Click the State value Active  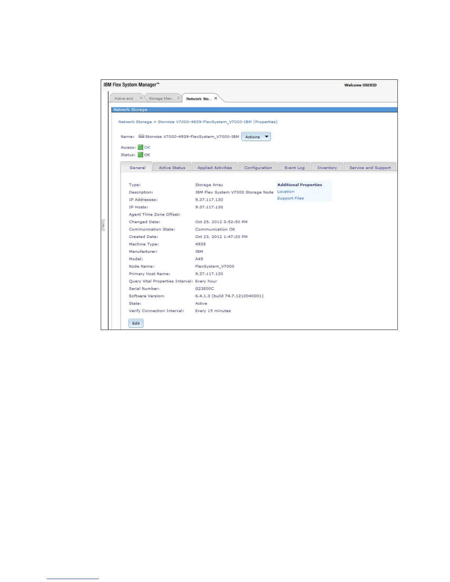coord(201,303)
